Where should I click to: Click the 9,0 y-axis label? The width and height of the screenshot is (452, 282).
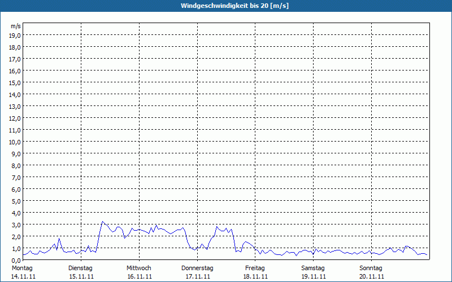coord(16,154)
